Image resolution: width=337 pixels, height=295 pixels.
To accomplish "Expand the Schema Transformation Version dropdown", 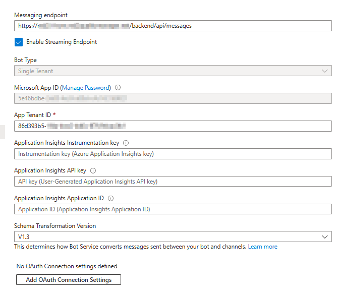I will [173, 237].
